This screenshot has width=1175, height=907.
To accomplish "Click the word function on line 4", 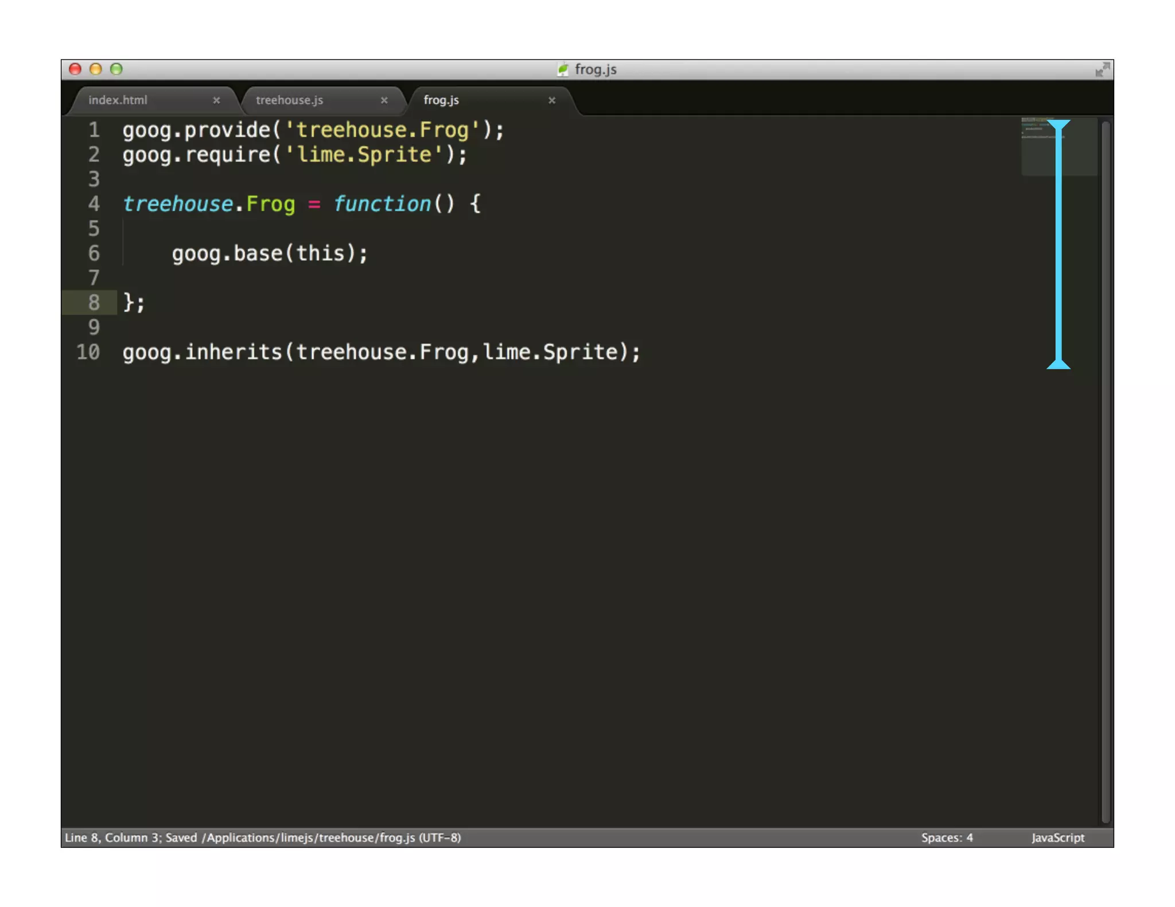I will (382, 204).
